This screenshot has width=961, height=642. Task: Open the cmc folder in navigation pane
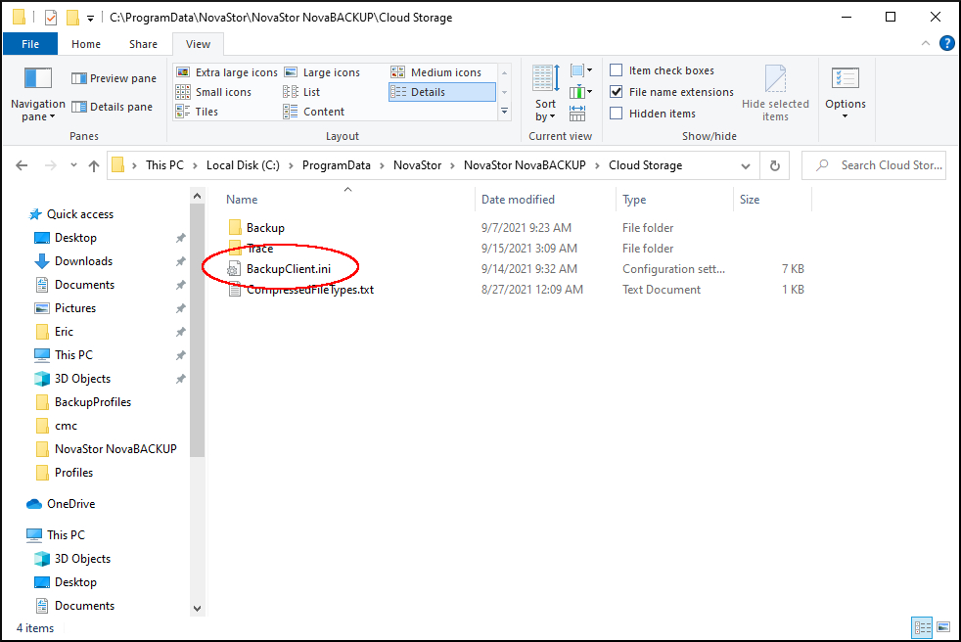(x=66, y=426)
